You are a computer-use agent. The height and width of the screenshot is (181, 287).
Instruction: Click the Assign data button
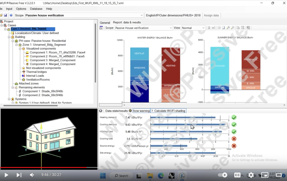coord(211,15)
